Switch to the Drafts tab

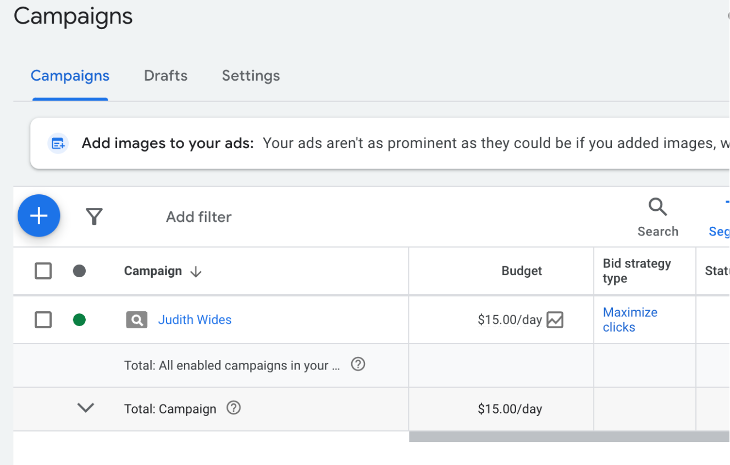(x=165, y=76)
